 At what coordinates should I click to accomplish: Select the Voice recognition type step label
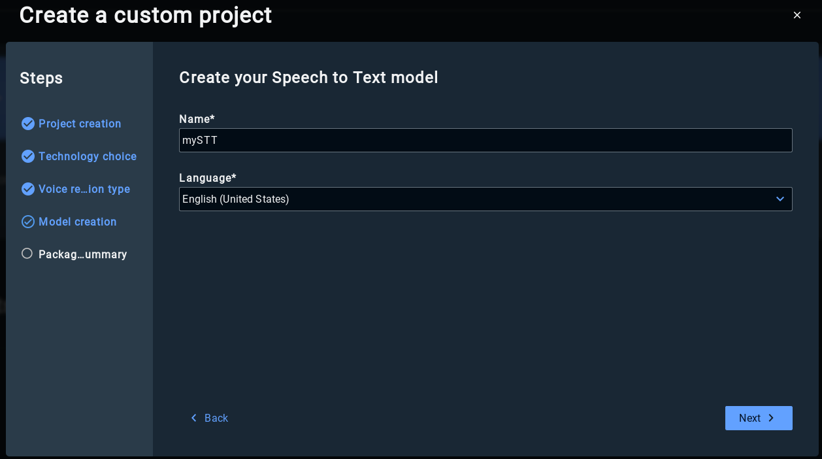(84, 189)
